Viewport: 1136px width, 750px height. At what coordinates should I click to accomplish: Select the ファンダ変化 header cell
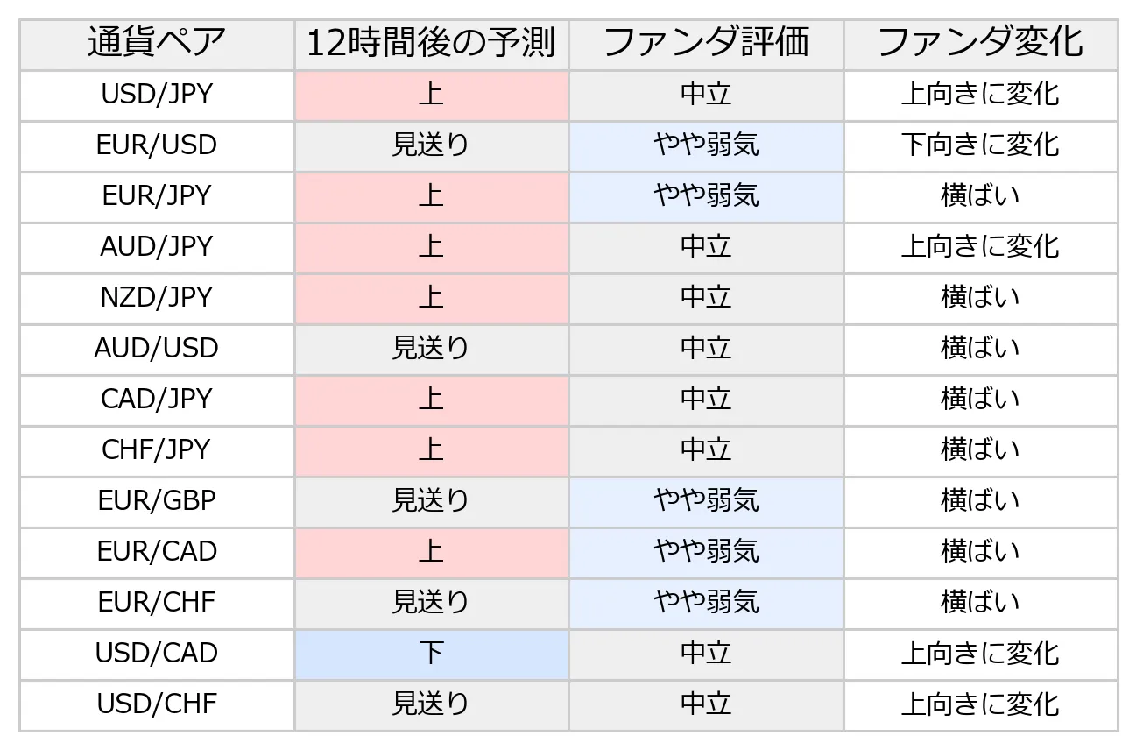[981, 45]
